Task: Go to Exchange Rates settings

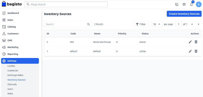Action: [15, 75]
